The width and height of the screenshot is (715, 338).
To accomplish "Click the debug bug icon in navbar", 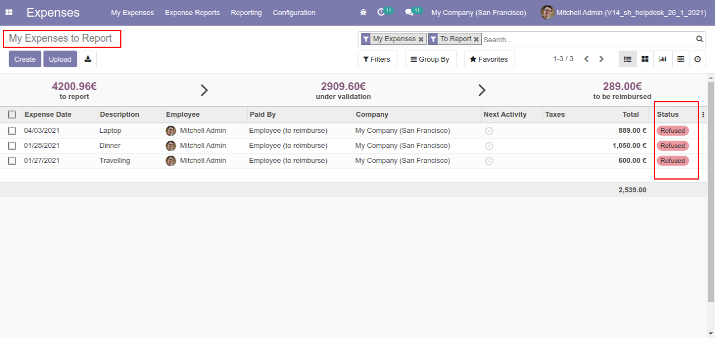I will point(364,12).
